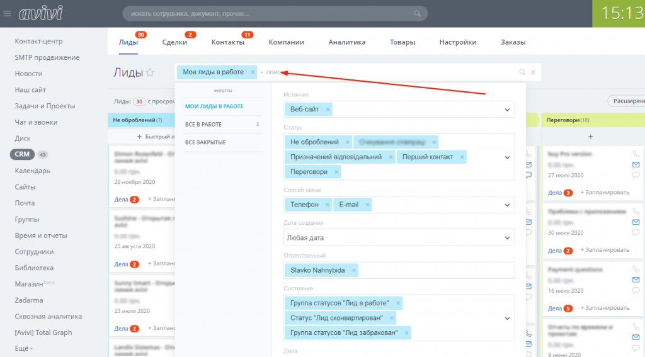Image resolution: width=645 pixels, height=357 pixels.
Task: Select the Переговори column header
Action: (x=593, y=120)
